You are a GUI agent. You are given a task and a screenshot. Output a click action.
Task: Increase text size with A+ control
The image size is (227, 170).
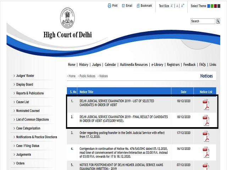point(183,6)
